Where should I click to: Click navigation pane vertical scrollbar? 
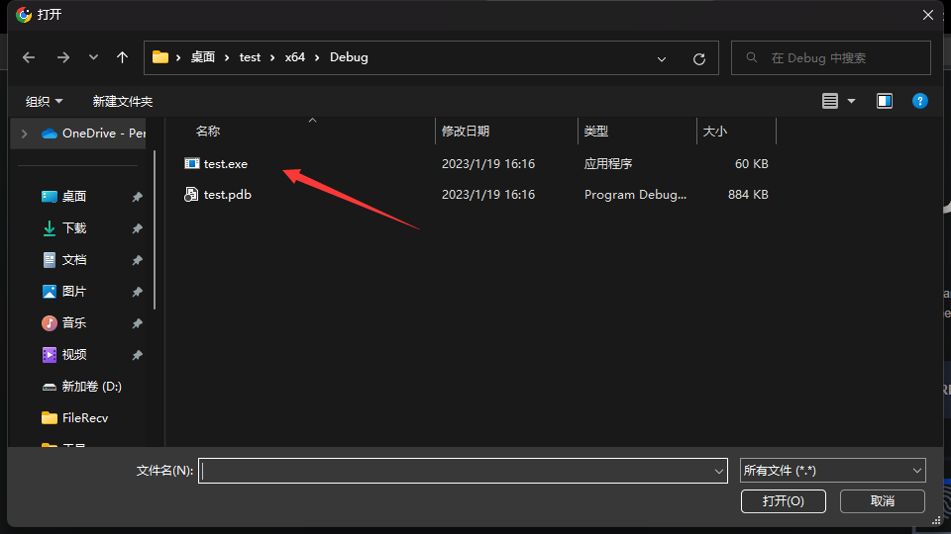pos(155,230)
